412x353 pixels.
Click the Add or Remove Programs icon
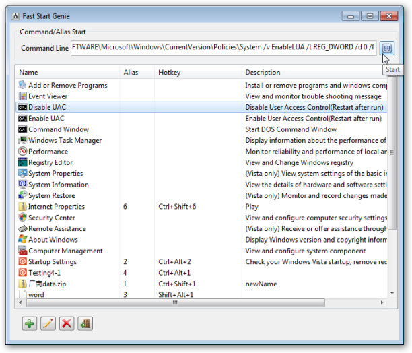point(23,85)
